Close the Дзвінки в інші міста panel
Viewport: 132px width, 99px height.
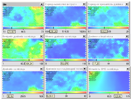127,36
